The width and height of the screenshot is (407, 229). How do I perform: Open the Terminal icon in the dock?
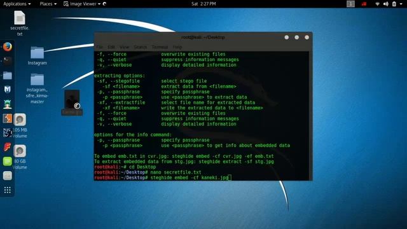click(x=8, y=61)
